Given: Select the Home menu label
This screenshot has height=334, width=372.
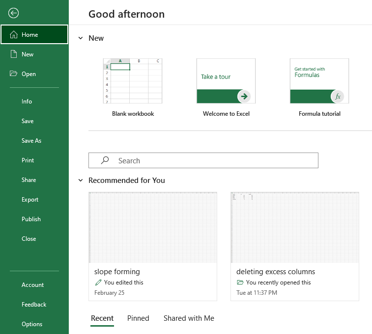Looking at the screenshot, I should (29, 35).
